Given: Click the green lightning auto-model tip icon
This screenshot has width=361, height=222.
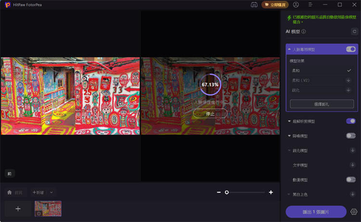Looking at the screenshot, I should [x=289, y=18].
